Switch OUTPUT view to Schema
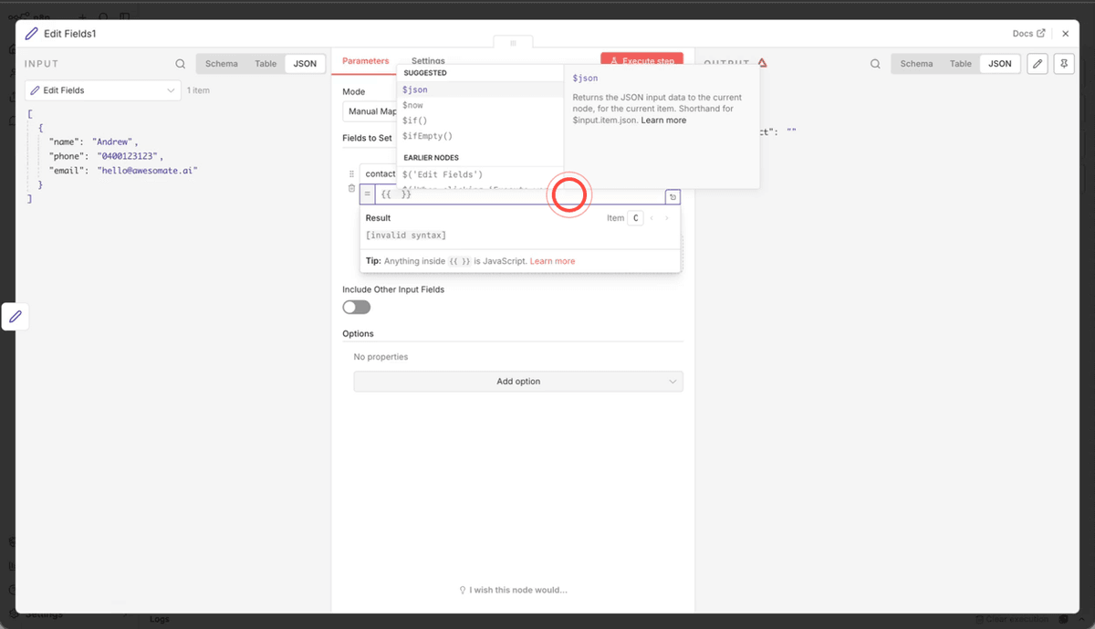Image resolution: width=1095 pixels, height=629 pixels. [x=916, y=64]
